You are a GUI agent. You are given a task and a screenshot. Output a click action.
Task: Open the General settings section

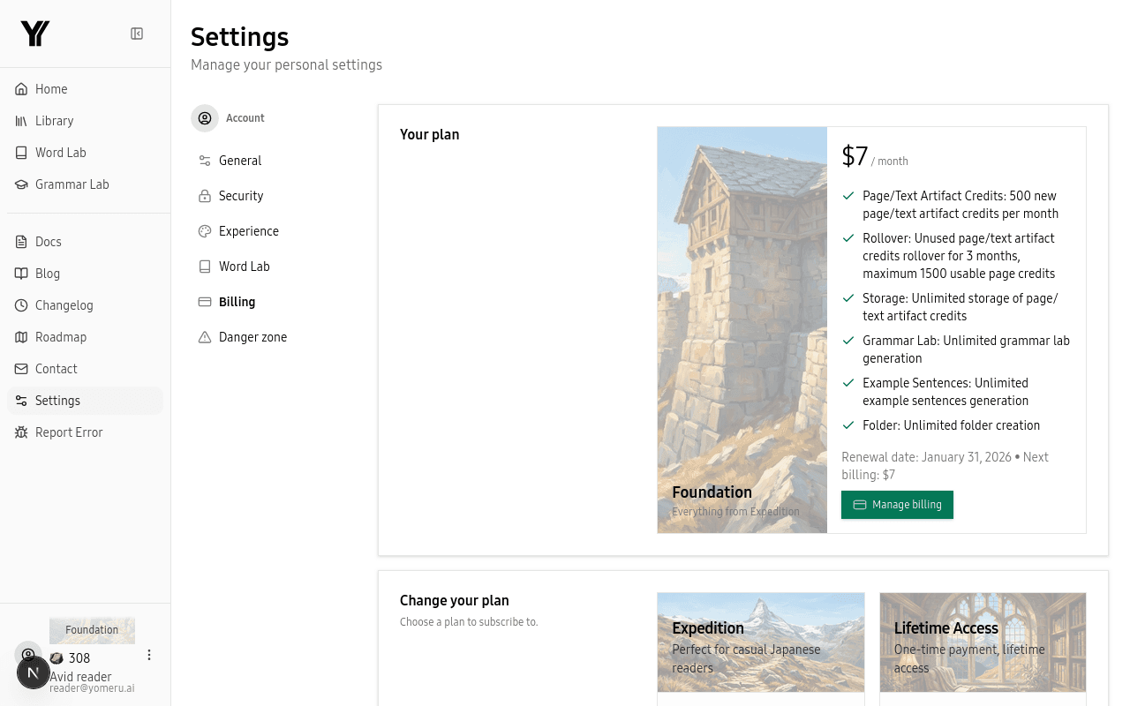coord(239,161)
